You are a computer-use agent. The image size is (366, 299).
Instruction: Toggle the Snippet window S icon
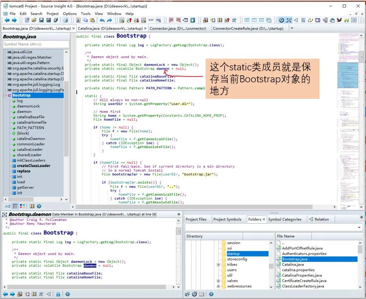[x=303, y=20]
